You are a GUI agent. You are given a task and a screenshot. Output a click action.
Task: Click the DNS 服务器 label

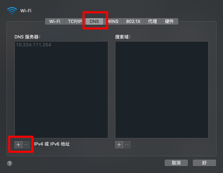(x=27, y=37)
